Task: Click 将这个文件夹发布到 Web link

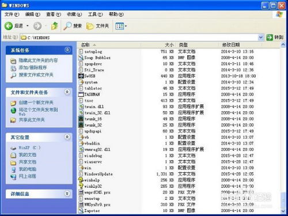Action: pyautogui.click(x=38, y=112)
